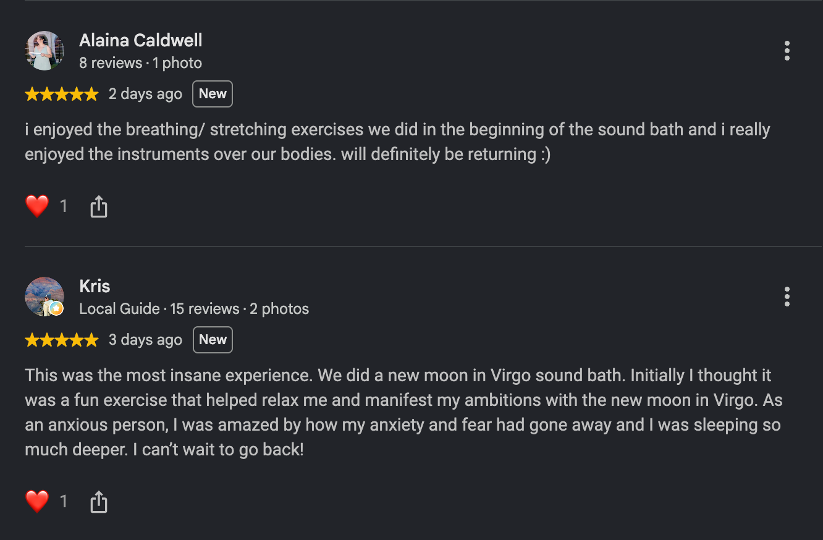Open Kris's Local Guide avatar
823x540 pixels.
click(x=44, y=297)
